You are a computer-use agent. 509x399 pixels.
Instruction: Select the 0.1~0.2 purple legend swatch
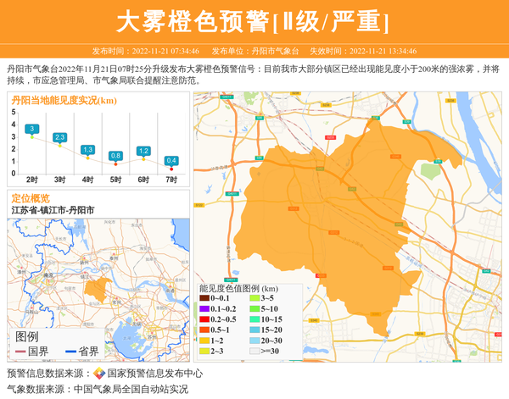click(x=204, y=309)
